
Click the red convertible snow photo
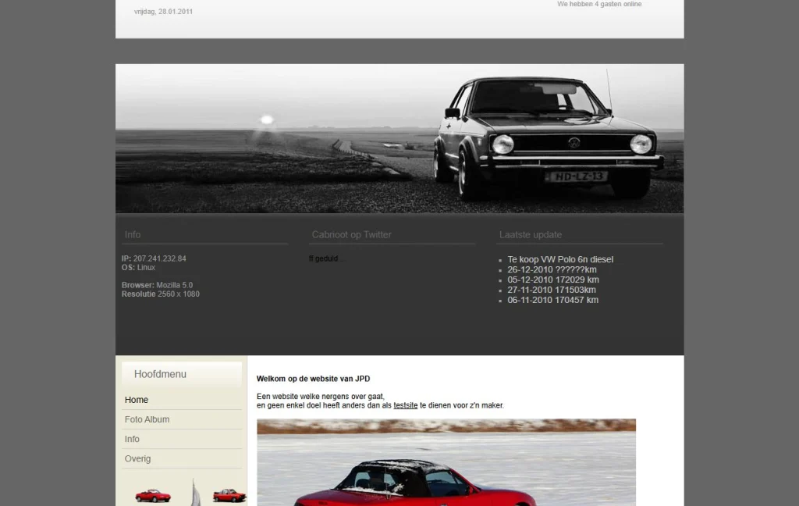point(446,462)
